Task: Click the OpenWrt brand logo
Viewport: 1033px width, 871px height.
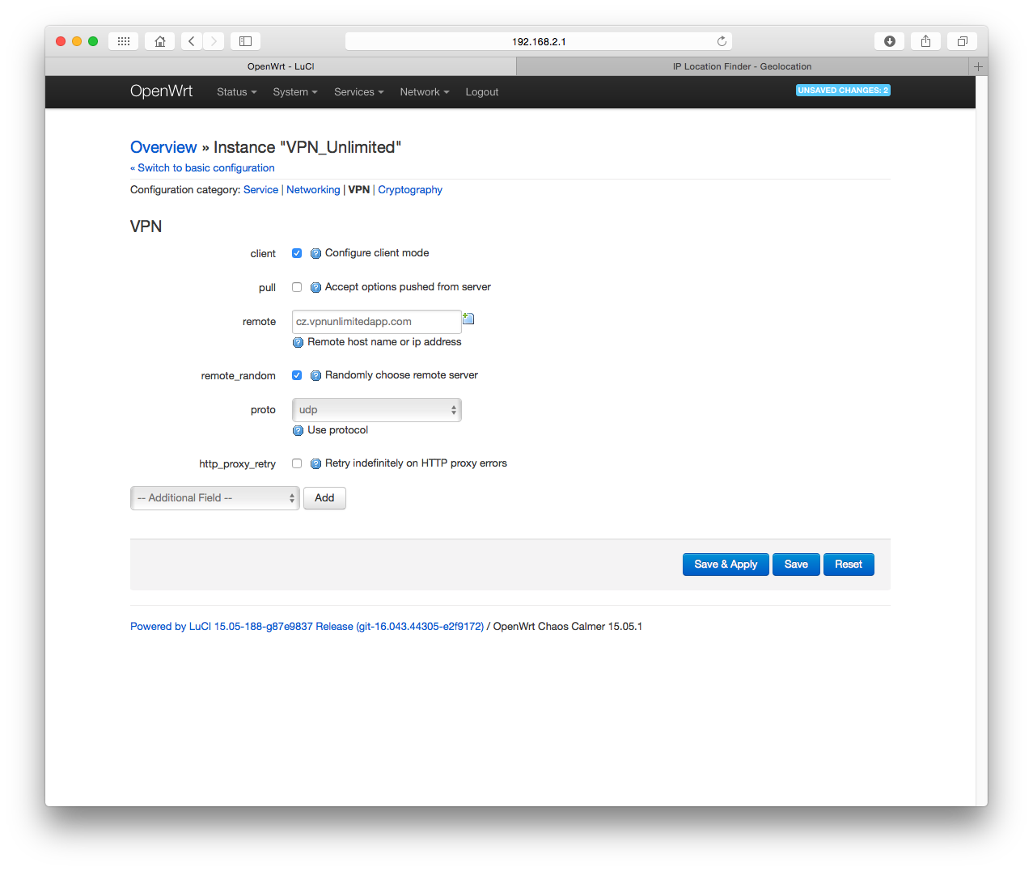Action: pyautogui.click(x=161, y=91)
